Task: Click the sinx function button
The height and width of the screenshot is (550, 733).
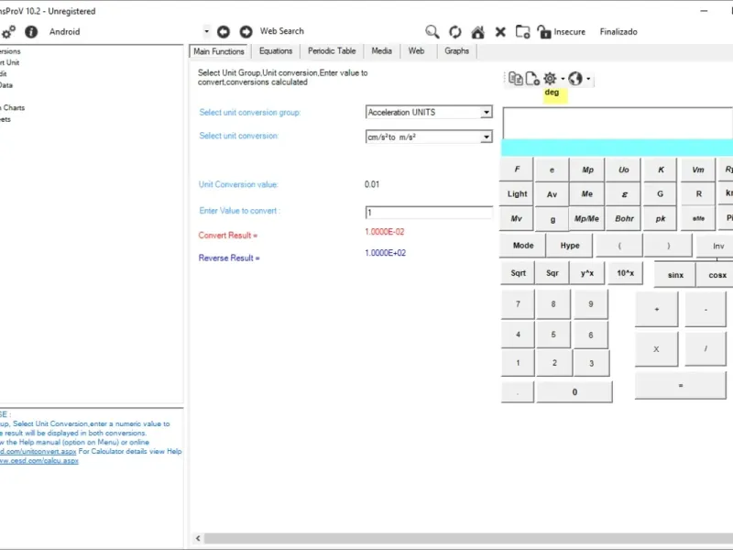Action: pos(675,275)
